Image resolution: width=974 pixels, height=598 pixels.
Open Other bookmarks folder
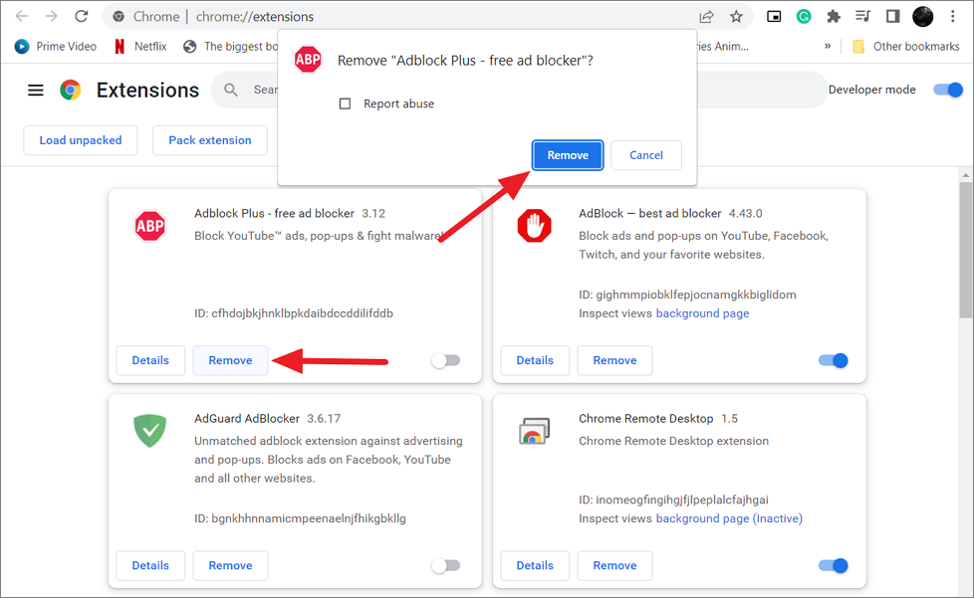(x=905, y=46)
